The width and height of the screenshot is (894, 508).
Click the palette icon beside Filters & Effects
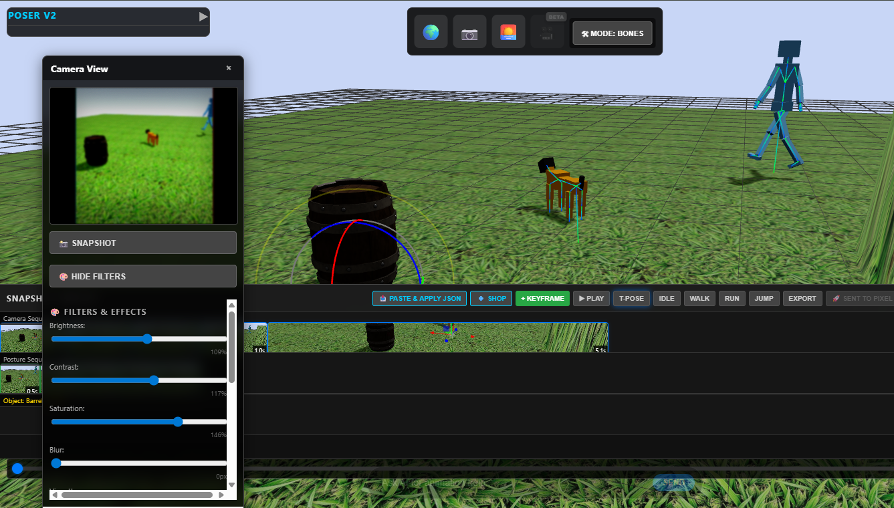pyautogui.click(x=55, y=311)
